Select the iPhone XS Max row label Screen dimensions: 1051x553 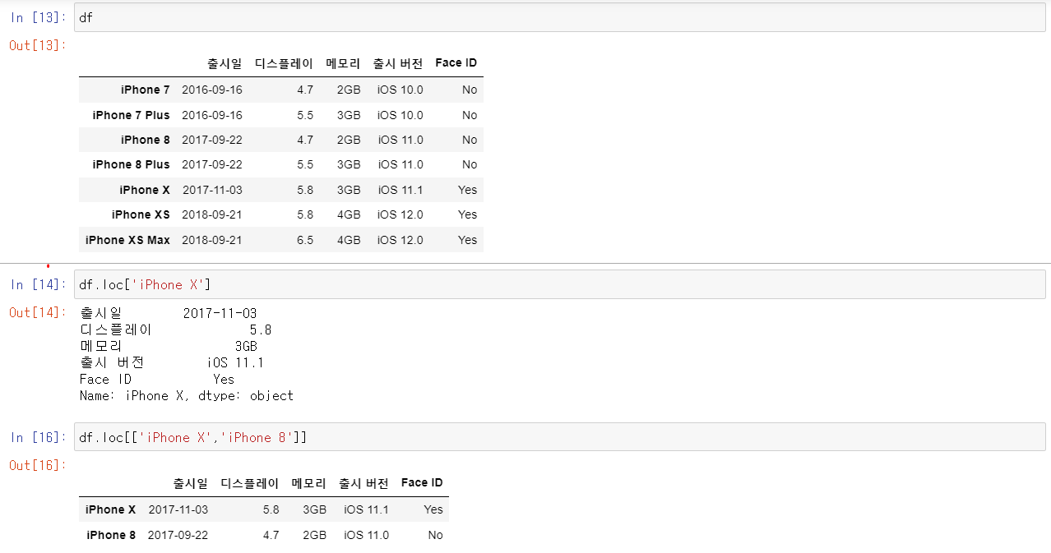point(127,240)
